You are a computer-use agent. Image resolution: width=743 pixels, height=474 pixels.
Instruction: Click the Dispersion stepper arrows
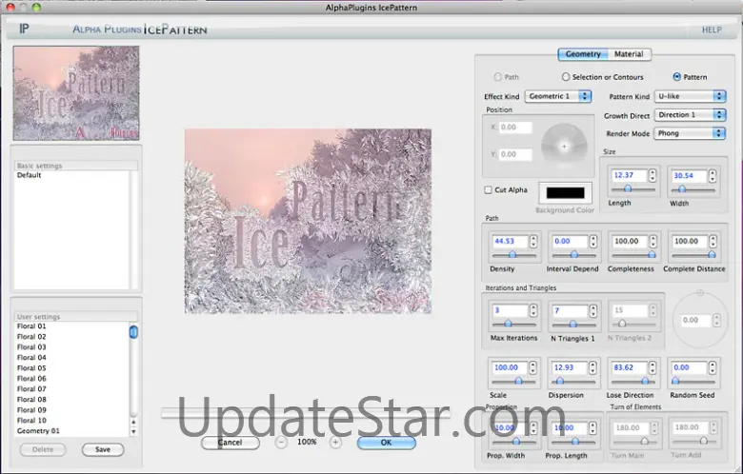pyautogui.click(x=592, y=368)
